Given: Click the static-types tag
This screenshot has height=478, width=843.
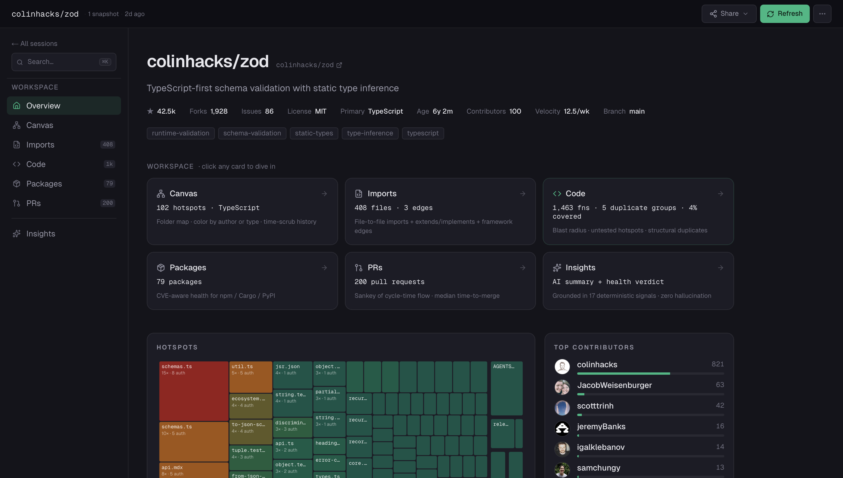Looking at the screenshot, I should pyautogui.click(x=314, y=133).
